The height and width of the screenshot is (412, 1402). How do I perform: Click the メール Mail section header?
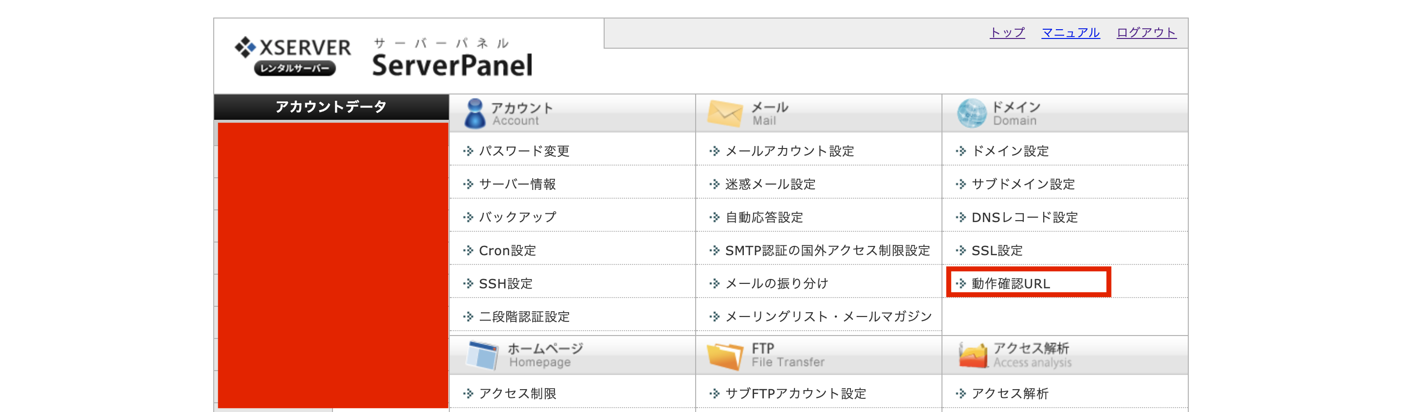coord(818,113)
